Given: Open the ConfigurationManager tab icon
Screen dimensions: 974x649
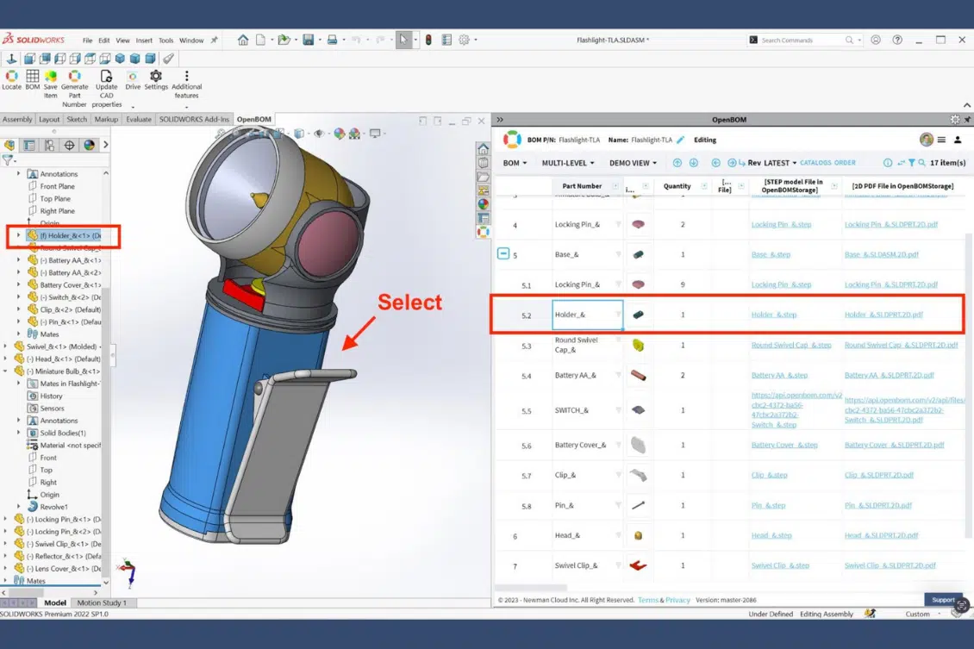Looking at the screenshot, I should (x=49, y=145).
